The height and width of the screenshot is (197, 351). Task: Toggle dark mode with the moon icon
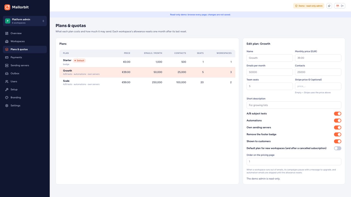(329, 6)
